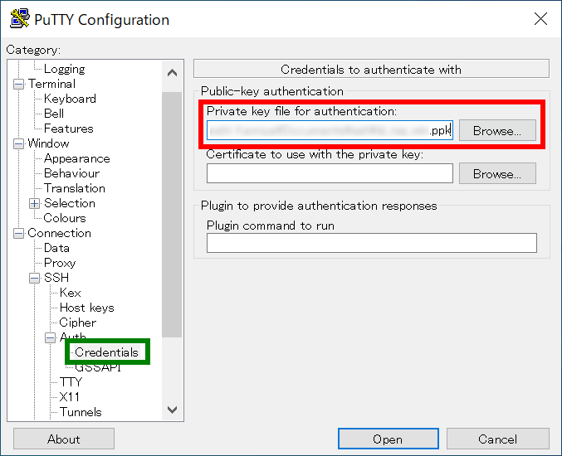Select the Tunnels category item
The image size is (562, 456).
click(x=81, y=412)
